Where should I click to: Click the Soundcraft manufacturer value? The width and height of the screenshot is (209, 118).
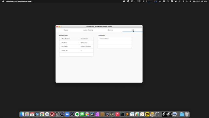(84, 39)
